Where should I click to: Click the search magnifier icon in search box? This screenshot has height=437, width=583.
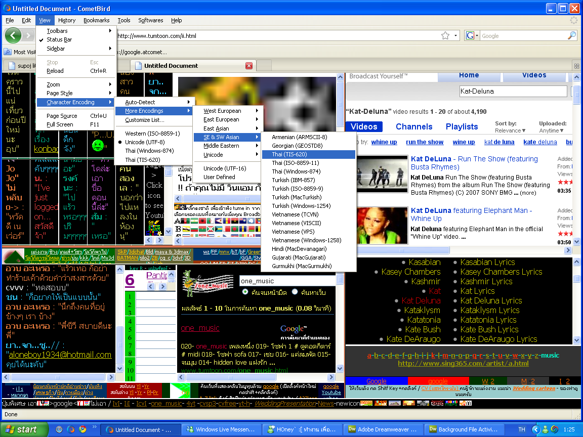571,35
